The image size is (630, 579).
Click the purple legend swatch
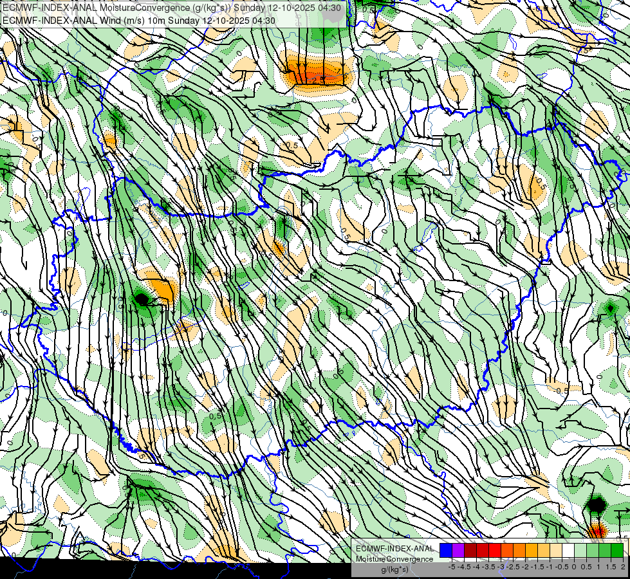click(458, 551)
